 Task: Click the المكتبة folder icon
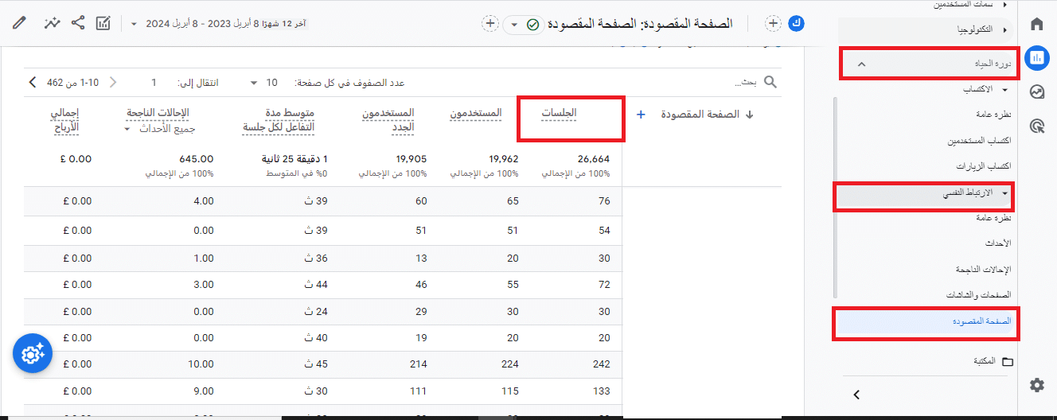pyautogui.click(x=1008, y=361)
